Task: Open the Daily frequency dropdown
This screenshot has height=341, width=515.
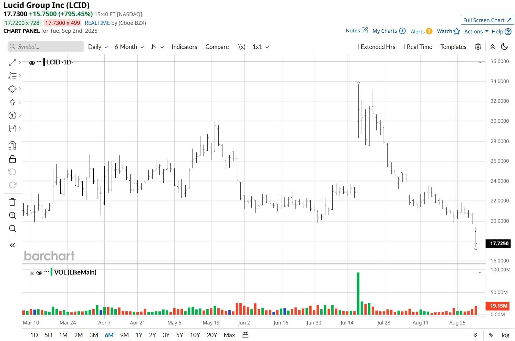Action: pos(98,47)
